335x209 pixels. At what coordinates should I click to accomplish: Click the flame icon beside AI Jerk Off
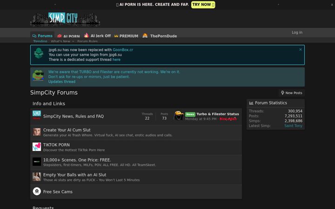coord(87,35)
